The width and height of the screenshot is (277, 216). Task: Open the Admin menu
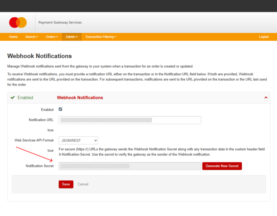[x=72, y=37]
